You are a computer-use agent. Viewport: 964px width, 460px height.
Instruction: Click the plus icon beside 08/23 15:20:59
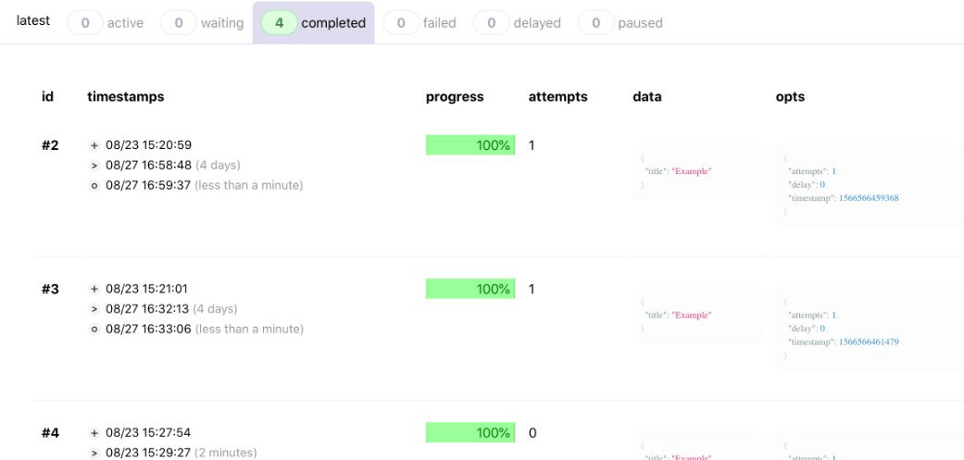[94, 145]
